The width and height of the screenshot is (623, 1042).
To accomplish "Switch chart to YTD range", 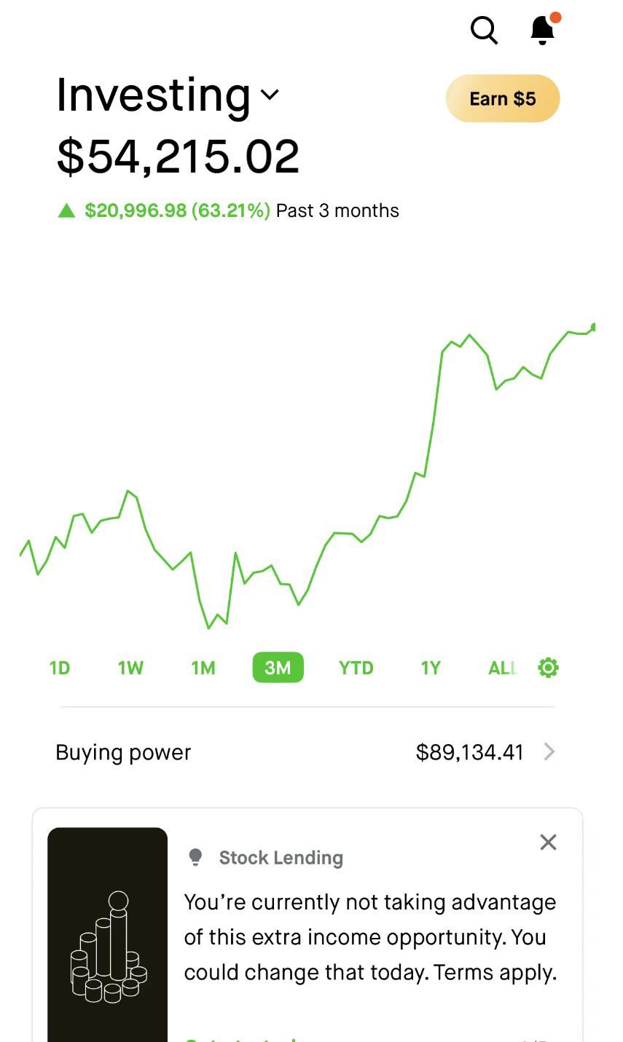I will pyautogui.click(x=356, y=668).
